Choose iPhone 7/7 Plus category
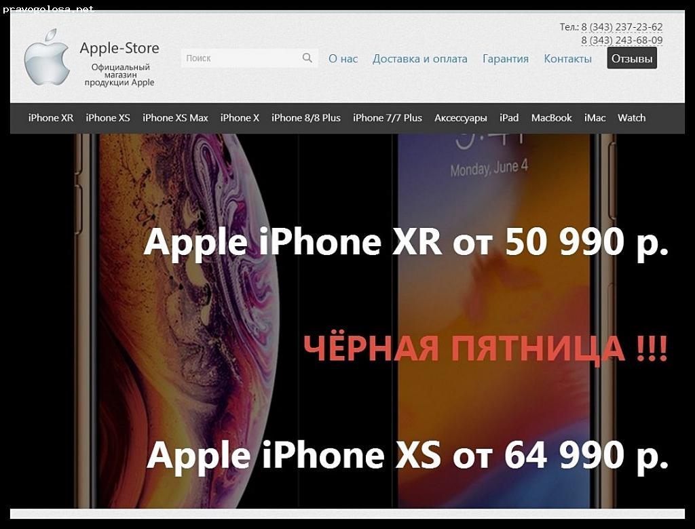This screenshot has height=529, width=695. tap(388, 118)
